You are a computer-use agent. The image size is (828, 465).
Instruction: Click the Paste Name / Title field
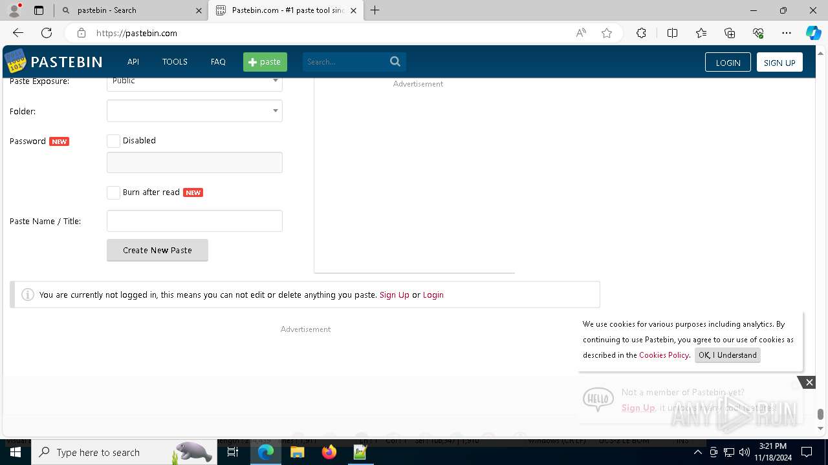(x=195, y=221)
